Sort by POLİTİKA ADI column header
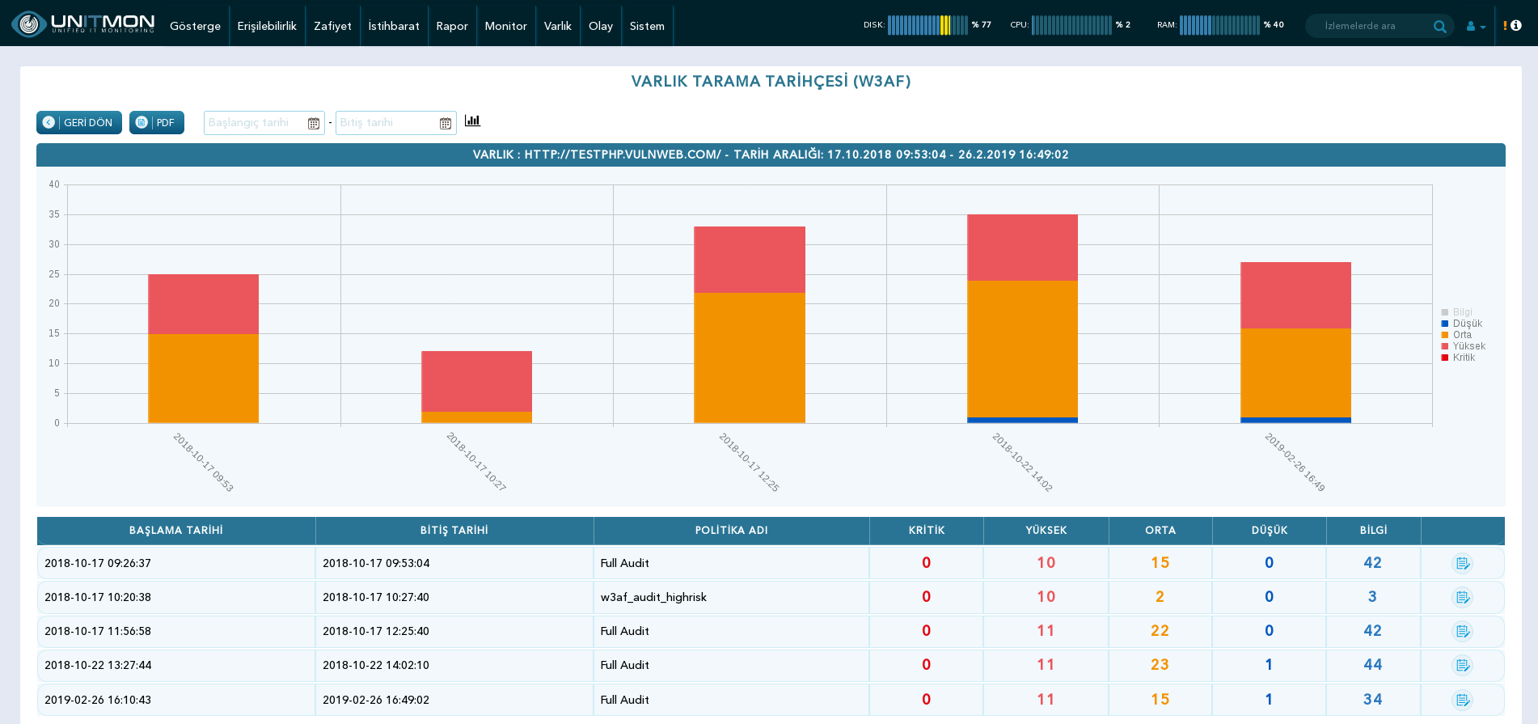The height and width of the screenshot is (724, 1538). tap(732, 531)
